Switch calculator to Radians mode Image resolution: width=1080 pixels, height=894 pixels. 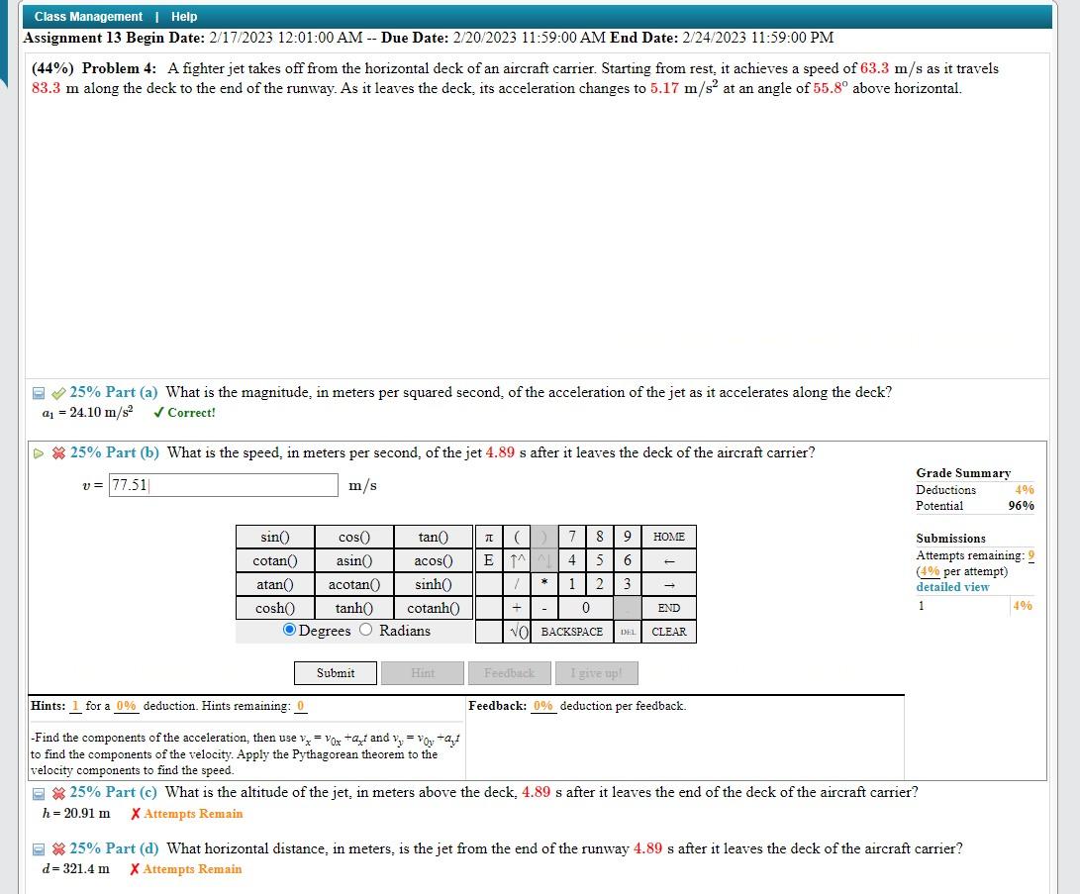365,631
